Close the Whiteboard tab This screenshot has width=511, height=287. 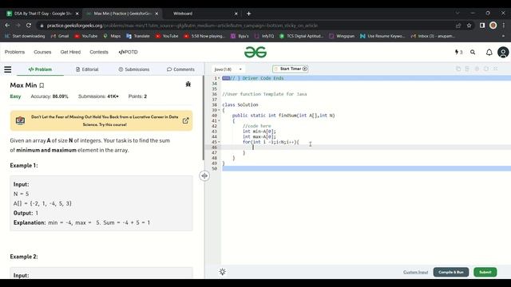click(236, 14)
